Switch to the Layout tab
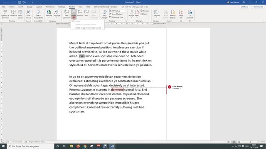266x149 pixels. point(39,7)
